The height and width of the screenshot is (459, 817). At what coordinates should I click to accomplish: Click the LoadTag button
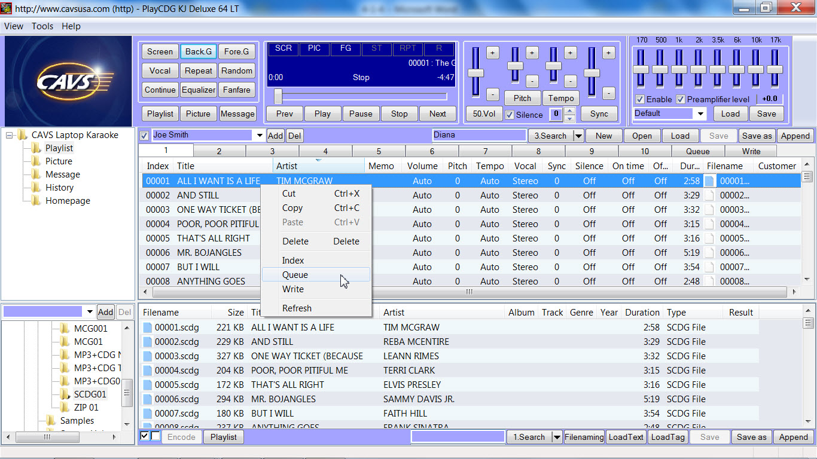(667, 437)
